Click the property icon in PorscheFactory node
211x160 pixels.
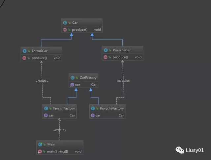pos(93,115)
